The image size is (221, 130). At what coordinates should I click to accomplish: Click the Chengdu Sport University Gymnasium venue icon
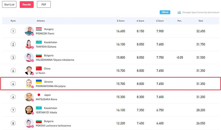click(x=179, y=12)
